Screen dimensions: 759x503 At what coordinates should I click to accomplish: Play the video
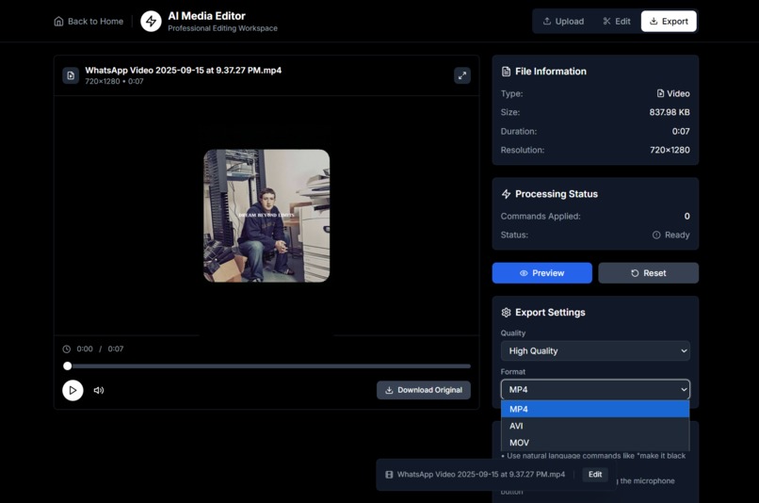(x=73, y=390)
